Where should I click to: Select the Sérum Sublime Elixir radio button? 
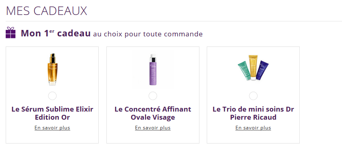tap(52, 96)
